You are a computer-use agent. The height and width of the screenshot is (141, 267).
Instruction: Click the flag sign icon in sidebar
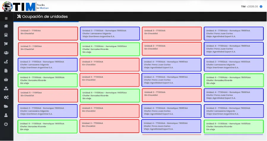6,44
